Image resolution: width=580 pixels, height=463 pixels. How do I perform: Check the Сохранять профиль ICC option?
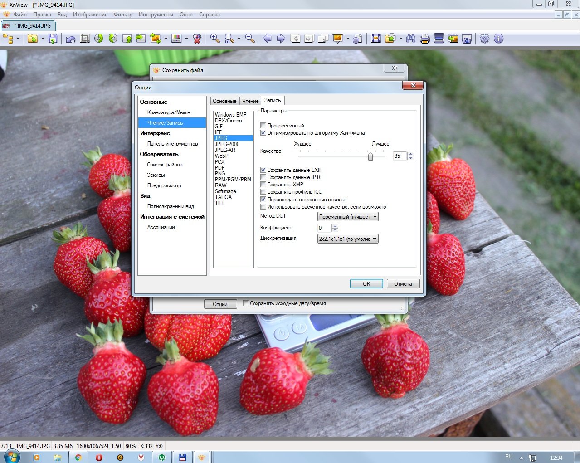pyautogui.click(x=263, y=192)
